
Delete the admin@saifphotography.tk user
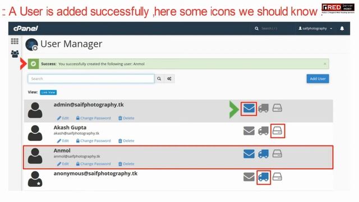coord(126,118)
